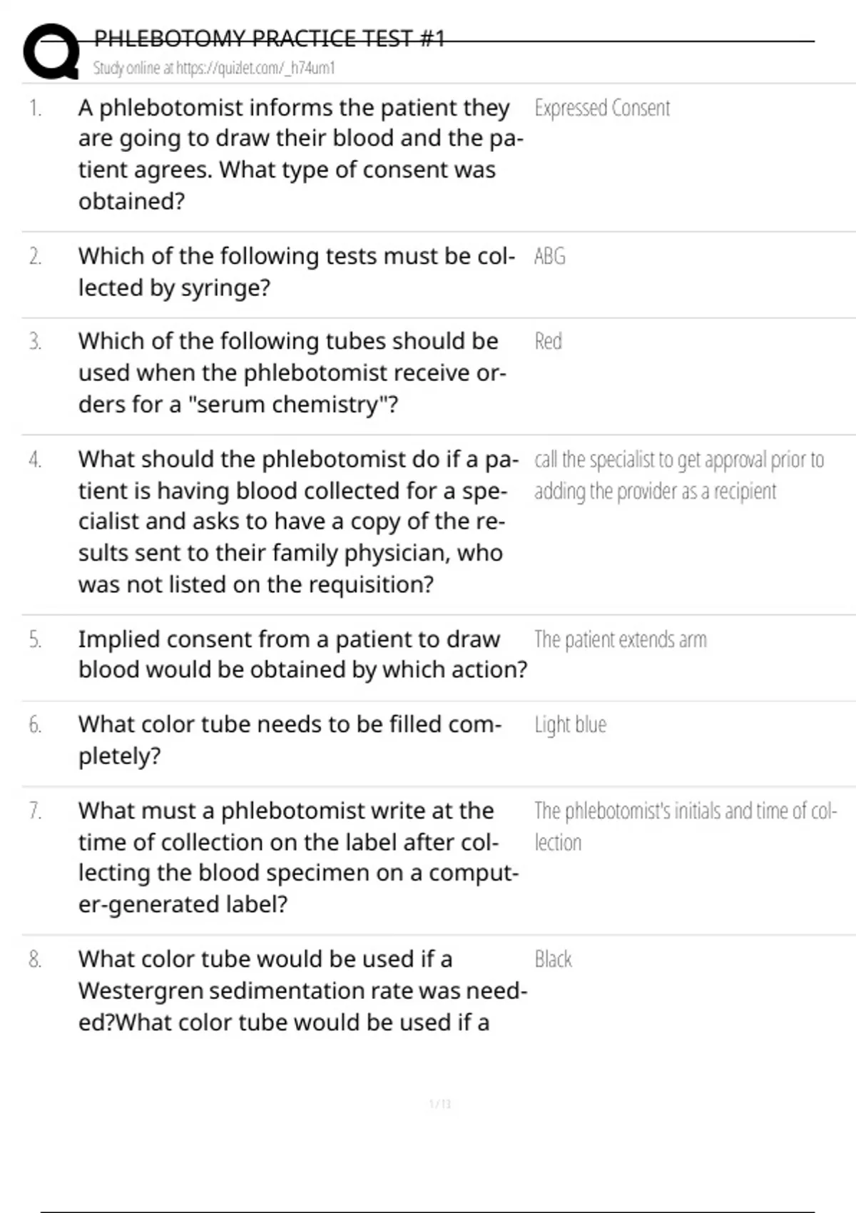Select the answer ABG

pyautogui.click(x=550, y=256)
